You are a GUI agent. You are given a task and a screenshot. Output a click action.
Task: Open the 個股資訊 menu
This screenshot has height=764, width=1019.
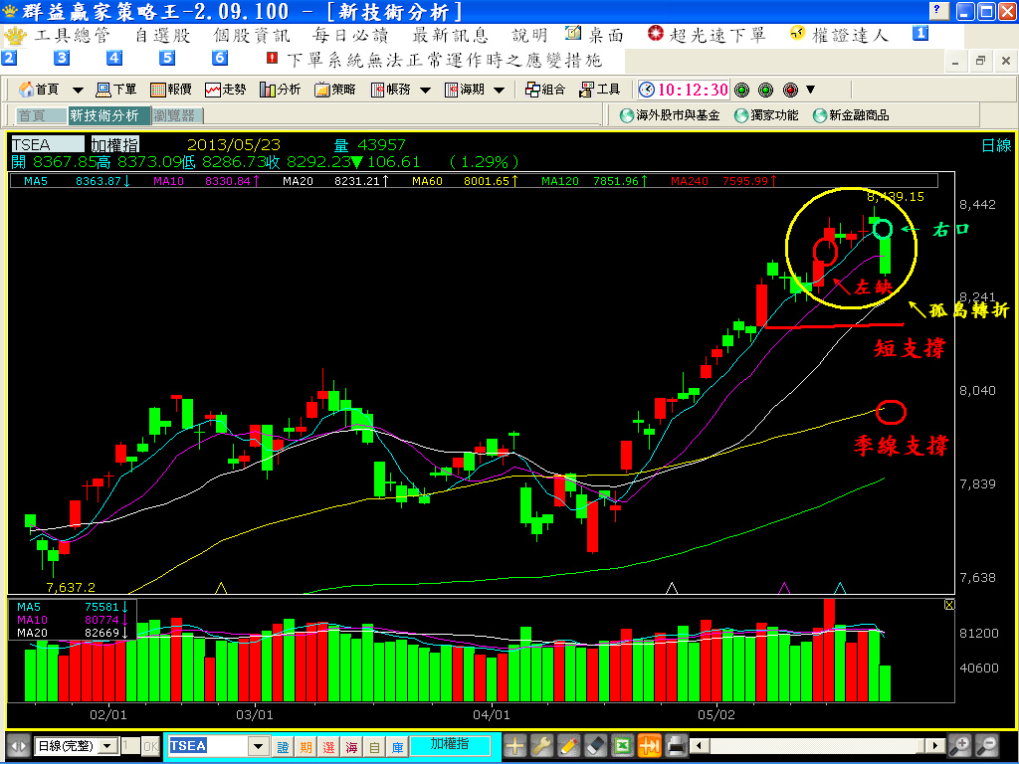(252, 35)
